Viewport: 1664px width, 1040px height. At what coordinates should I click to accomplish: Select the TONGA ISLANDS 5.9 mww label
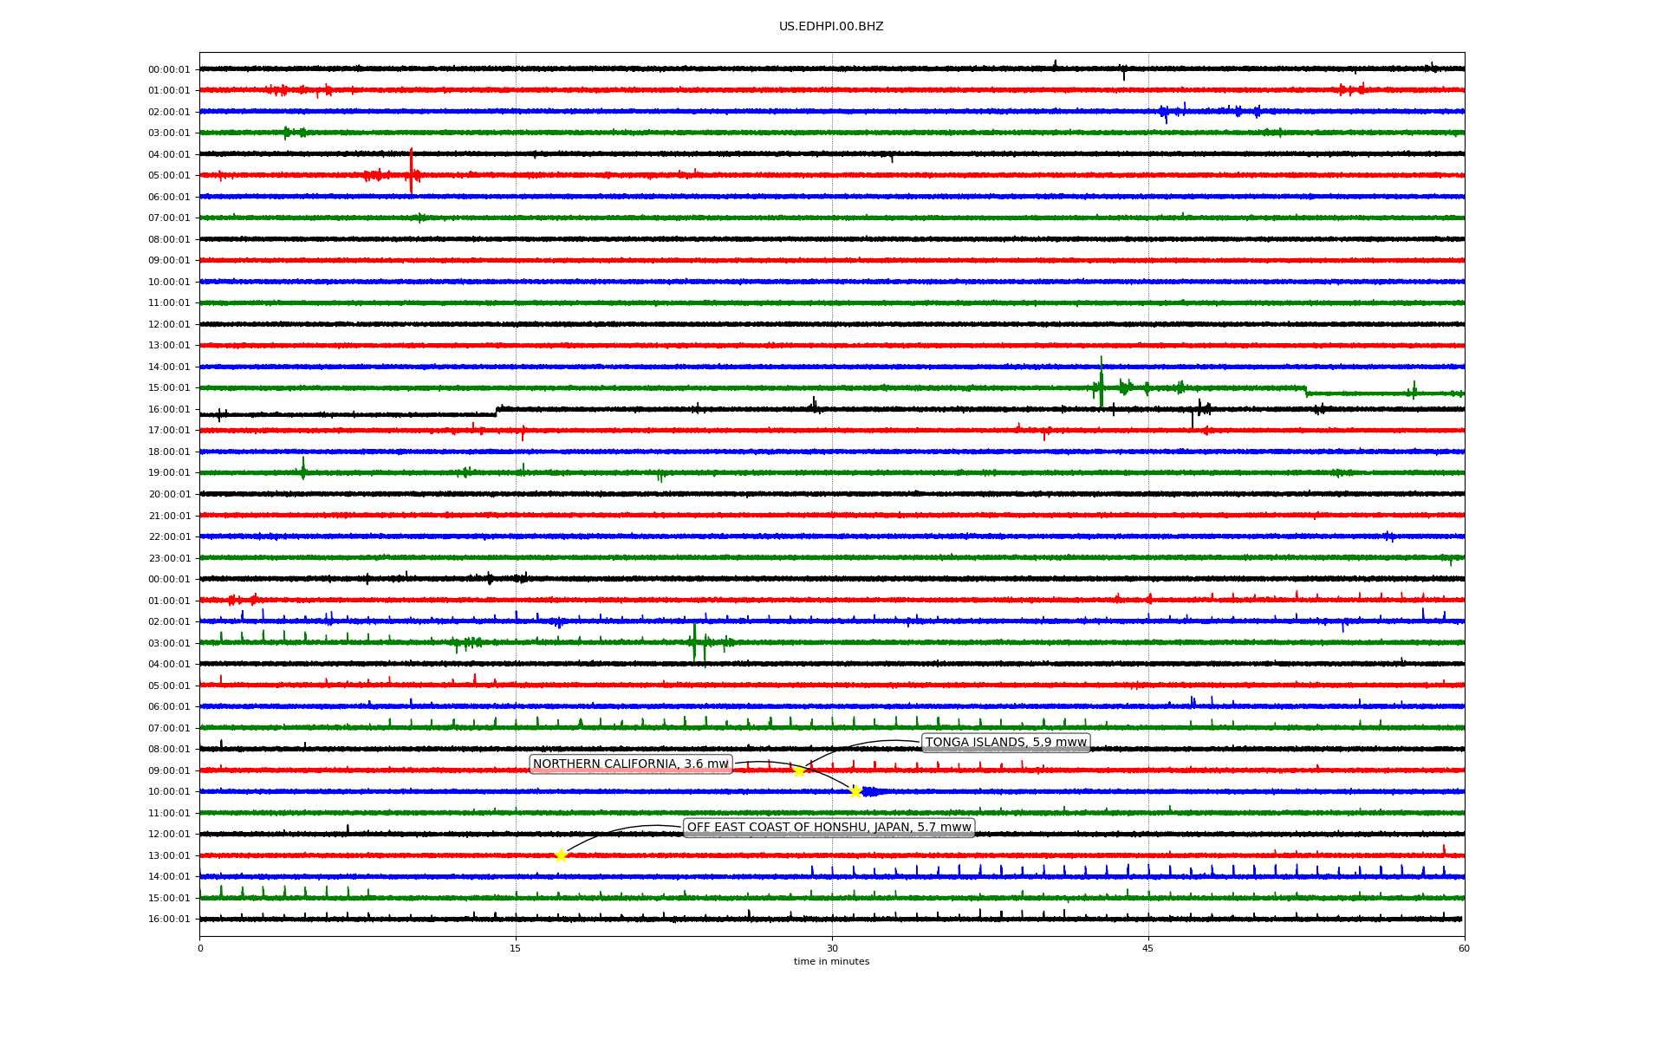coord(1005,743)
